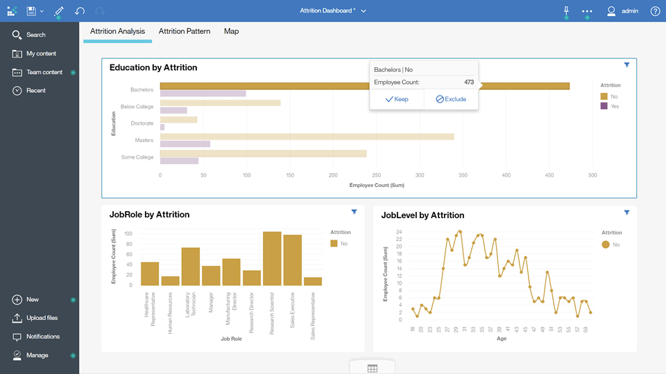Viewport: 666px width, 374px height.
Task: Open the data tray grid icon
Action: click(x=373, y=368)
